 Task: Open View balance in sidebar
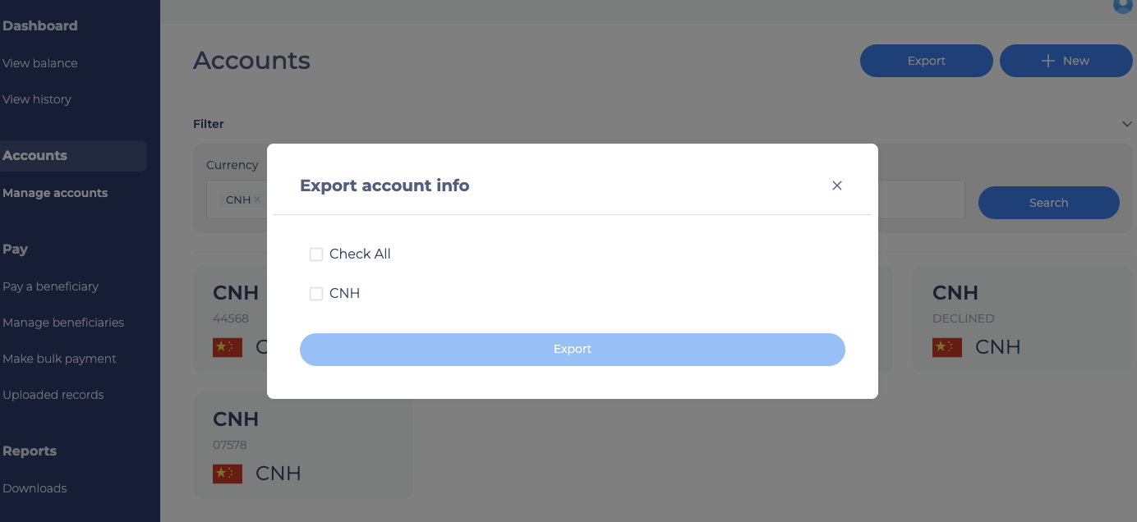pos(40,63)
